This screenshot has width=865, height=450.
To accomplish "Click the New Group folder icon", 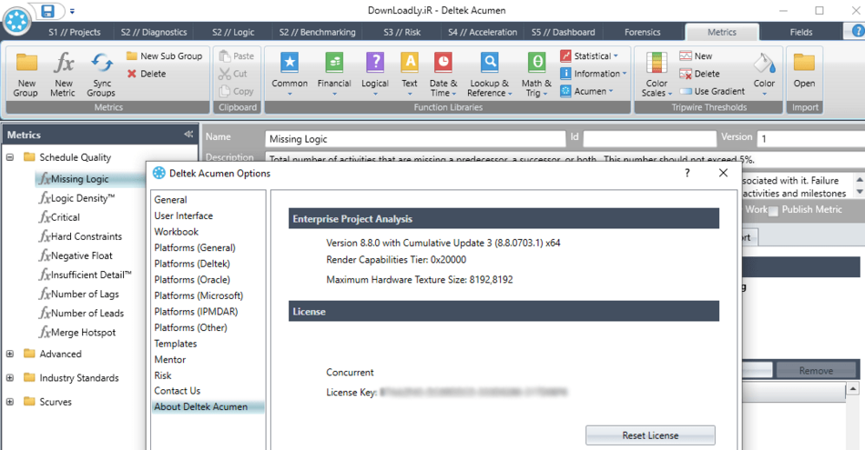I will click(x=25, y=63).
